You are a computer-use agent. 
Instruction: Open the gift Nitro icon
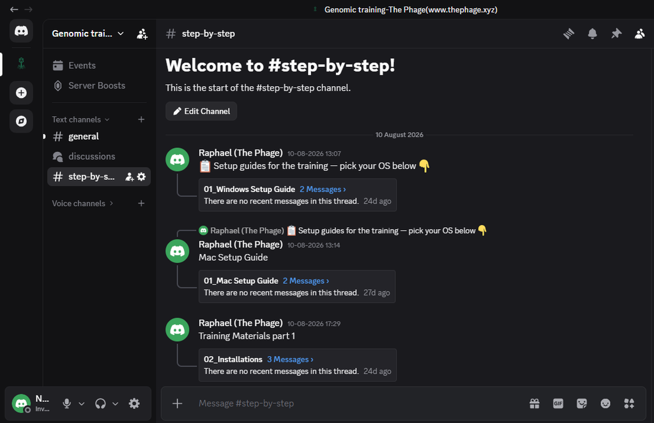click(x=535, y=403)
